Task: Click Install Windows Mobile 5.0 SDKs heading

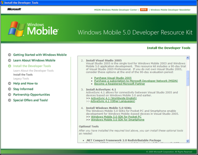Action: (109, 108)
